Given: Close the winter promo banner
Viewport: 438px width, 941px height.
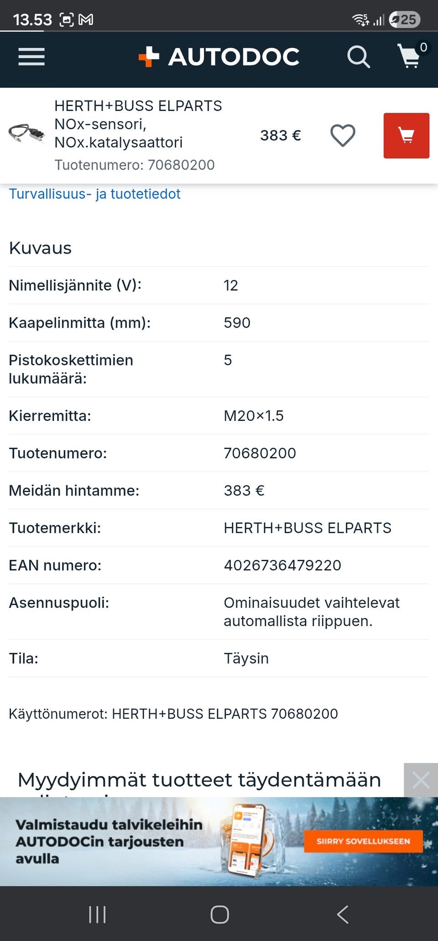Looking at the screenshot, I should point(420,780).
